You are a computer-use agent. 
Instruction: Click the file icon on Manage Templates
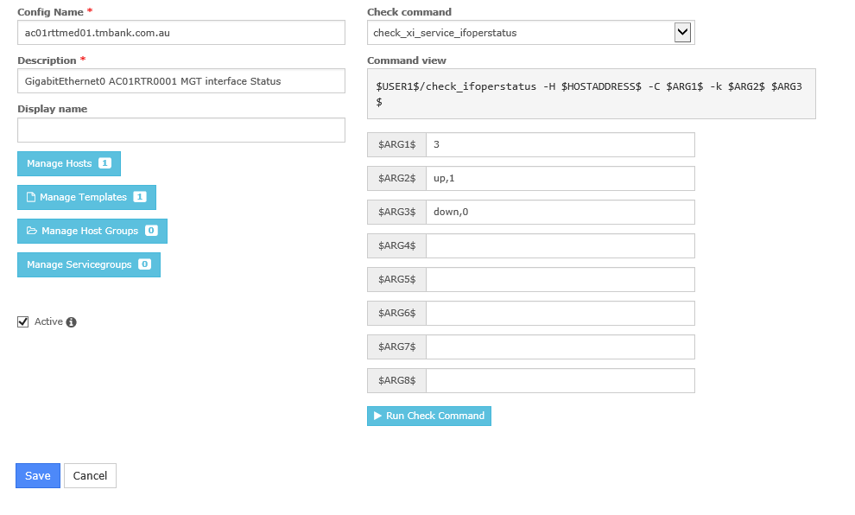tap(31, 197)
